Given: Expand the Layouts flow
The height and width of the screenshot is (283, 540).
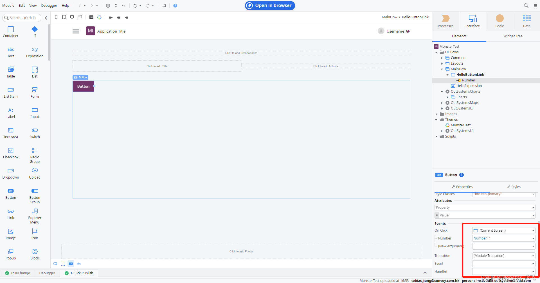Looking at the screenshot, I should [x=442, y=63].
